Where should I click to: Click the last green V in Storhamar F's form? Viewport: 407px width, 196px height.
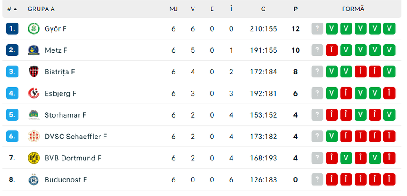[389, 115]
